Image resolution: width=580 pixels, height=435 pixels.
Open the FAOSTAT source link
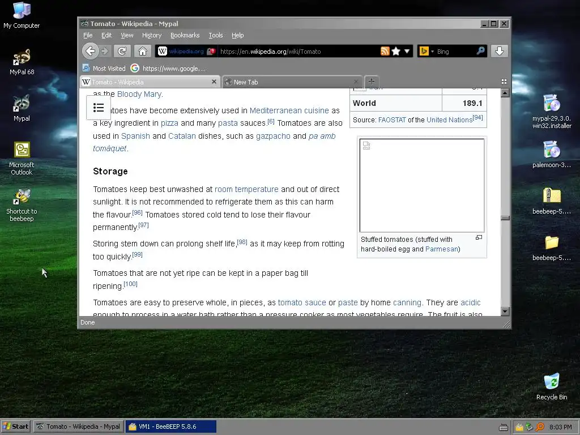click(x=392, y=120)
